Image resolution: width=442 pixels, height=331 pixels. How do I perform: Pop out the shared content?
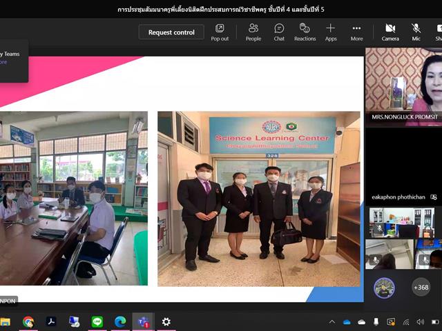pyautogui.click(x=220, y=32)
